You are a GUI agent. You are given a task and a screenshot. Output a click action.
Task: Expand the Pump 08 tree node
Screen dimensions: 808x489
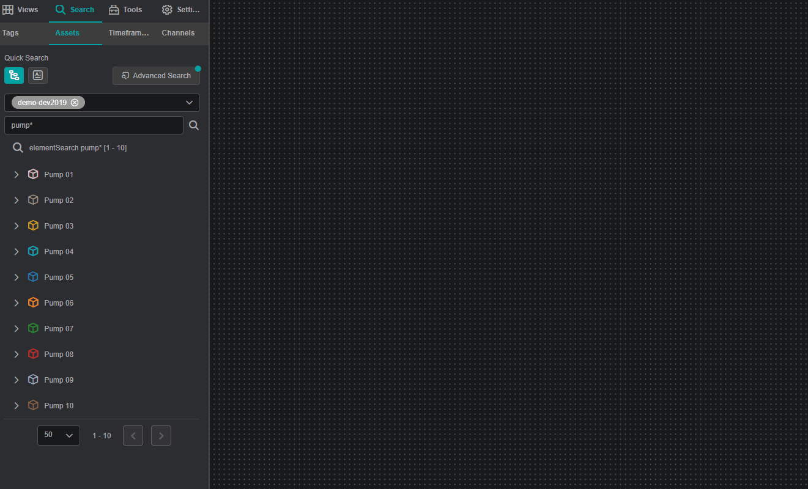[x=17, y=355]
